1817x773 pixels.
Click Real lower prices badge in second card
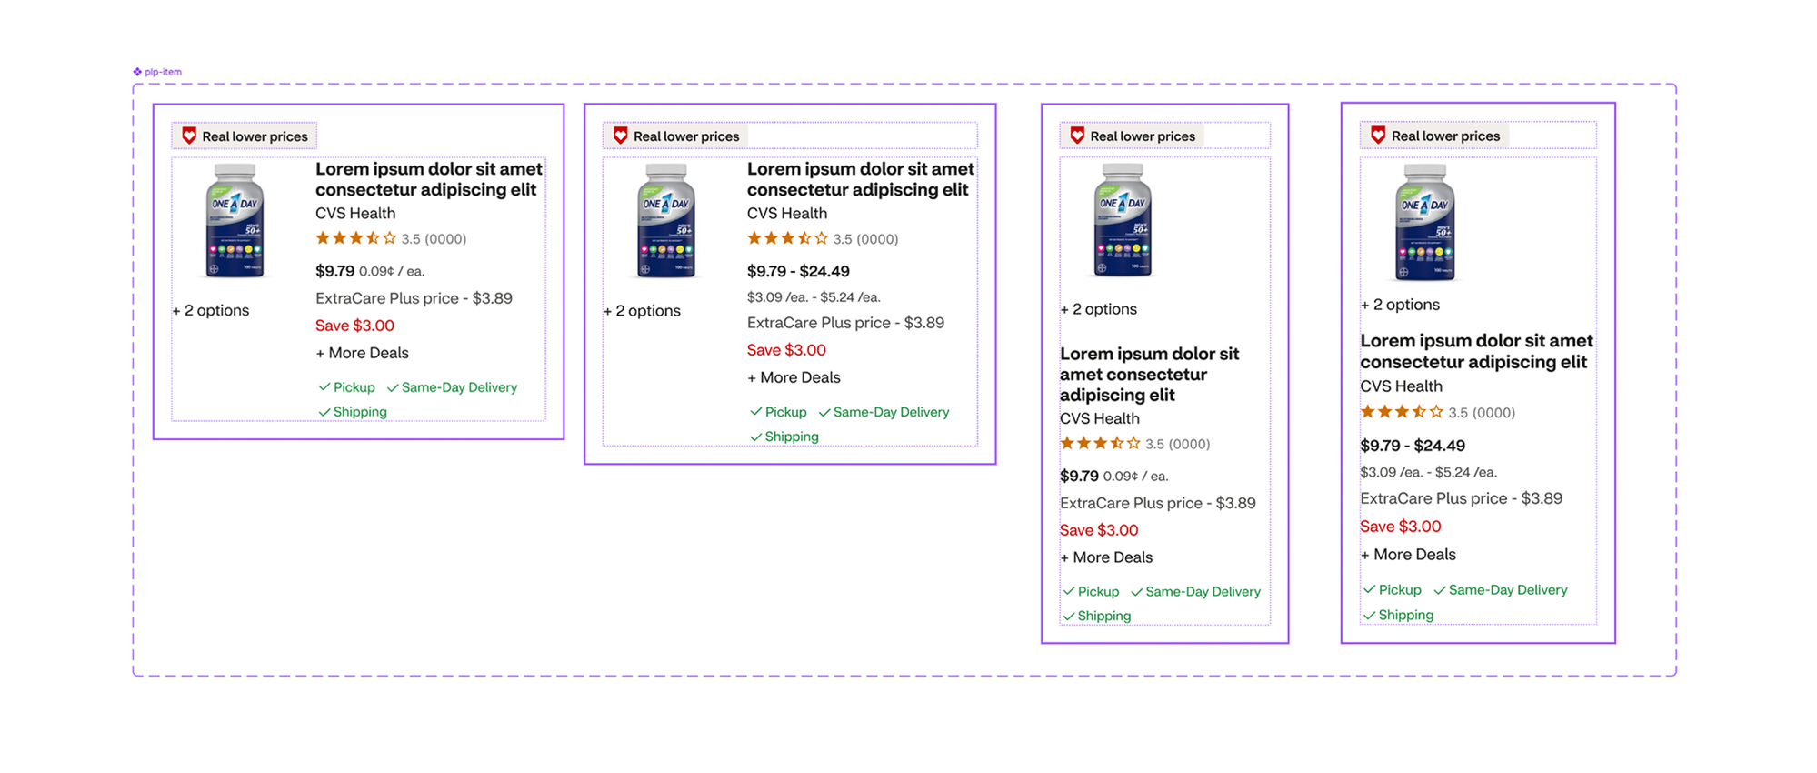pyautogui.click(x=676, y=136)
